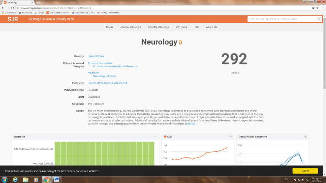The image size is (326, 183).
Task: Follow the United States country link
Action: coord(95,56)
